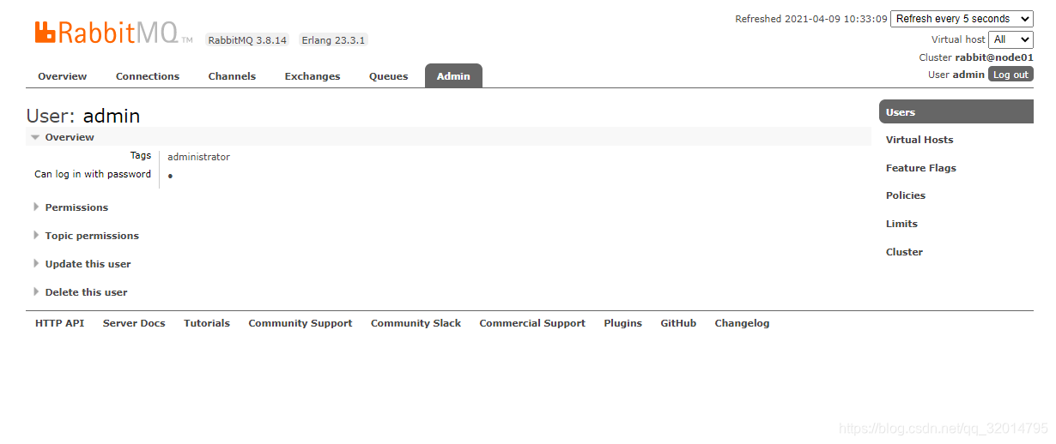Select Users in the admin sidebar

tap(956, 112)
